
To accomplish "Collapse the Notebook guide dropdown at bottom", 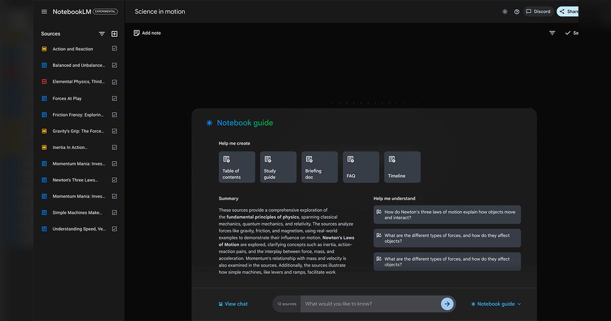I will [x=496, y=304].
